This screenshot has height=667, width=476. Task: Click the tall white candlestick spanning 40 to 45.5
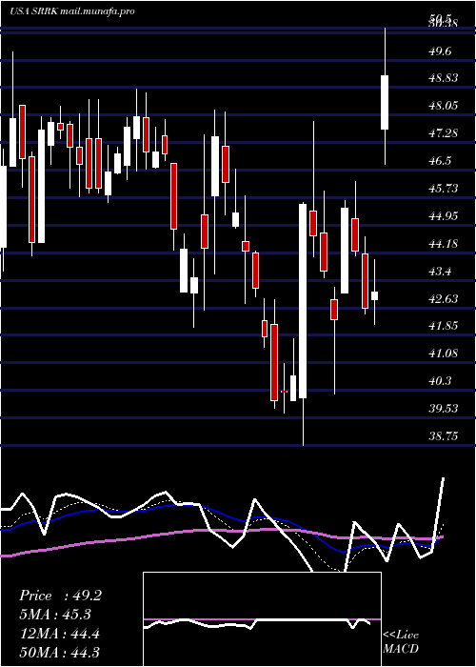(303, 301)
